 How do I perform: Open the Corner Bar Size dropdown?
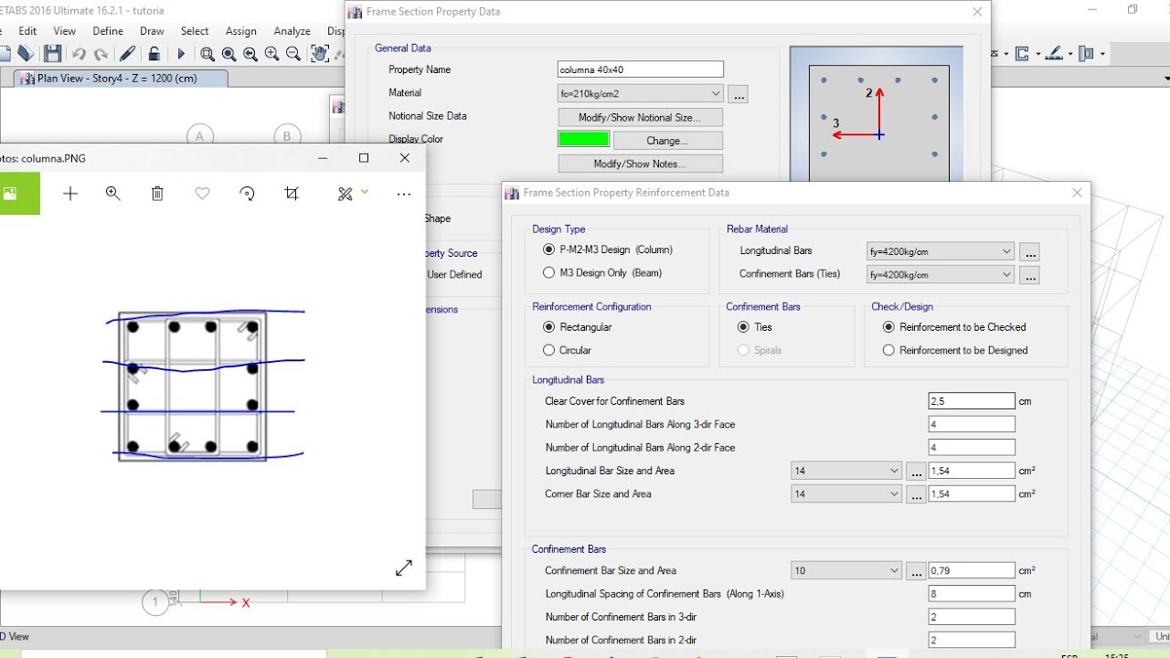[846, 493]
